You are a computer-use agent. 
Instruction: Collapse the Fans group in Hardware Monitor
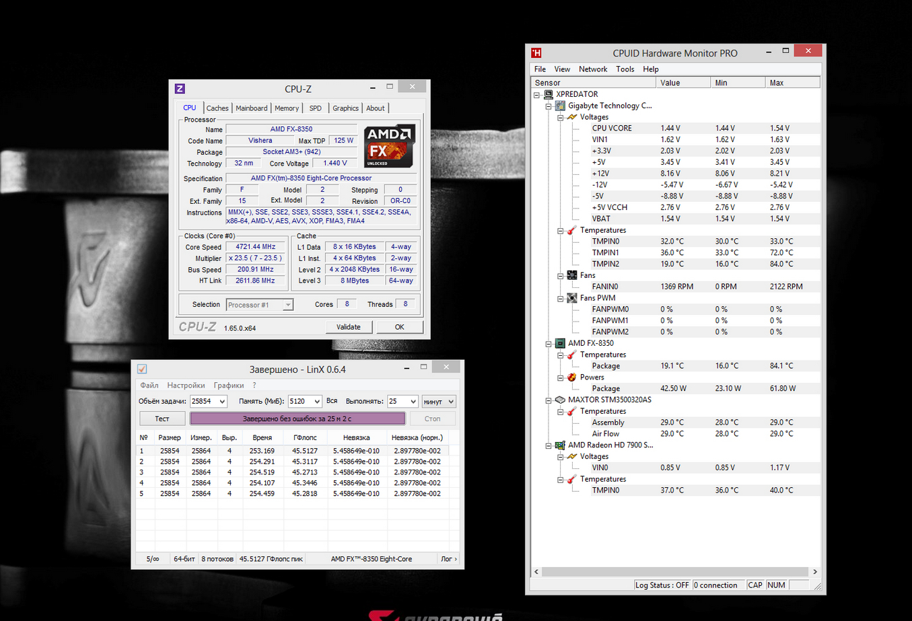coord(561,276)
